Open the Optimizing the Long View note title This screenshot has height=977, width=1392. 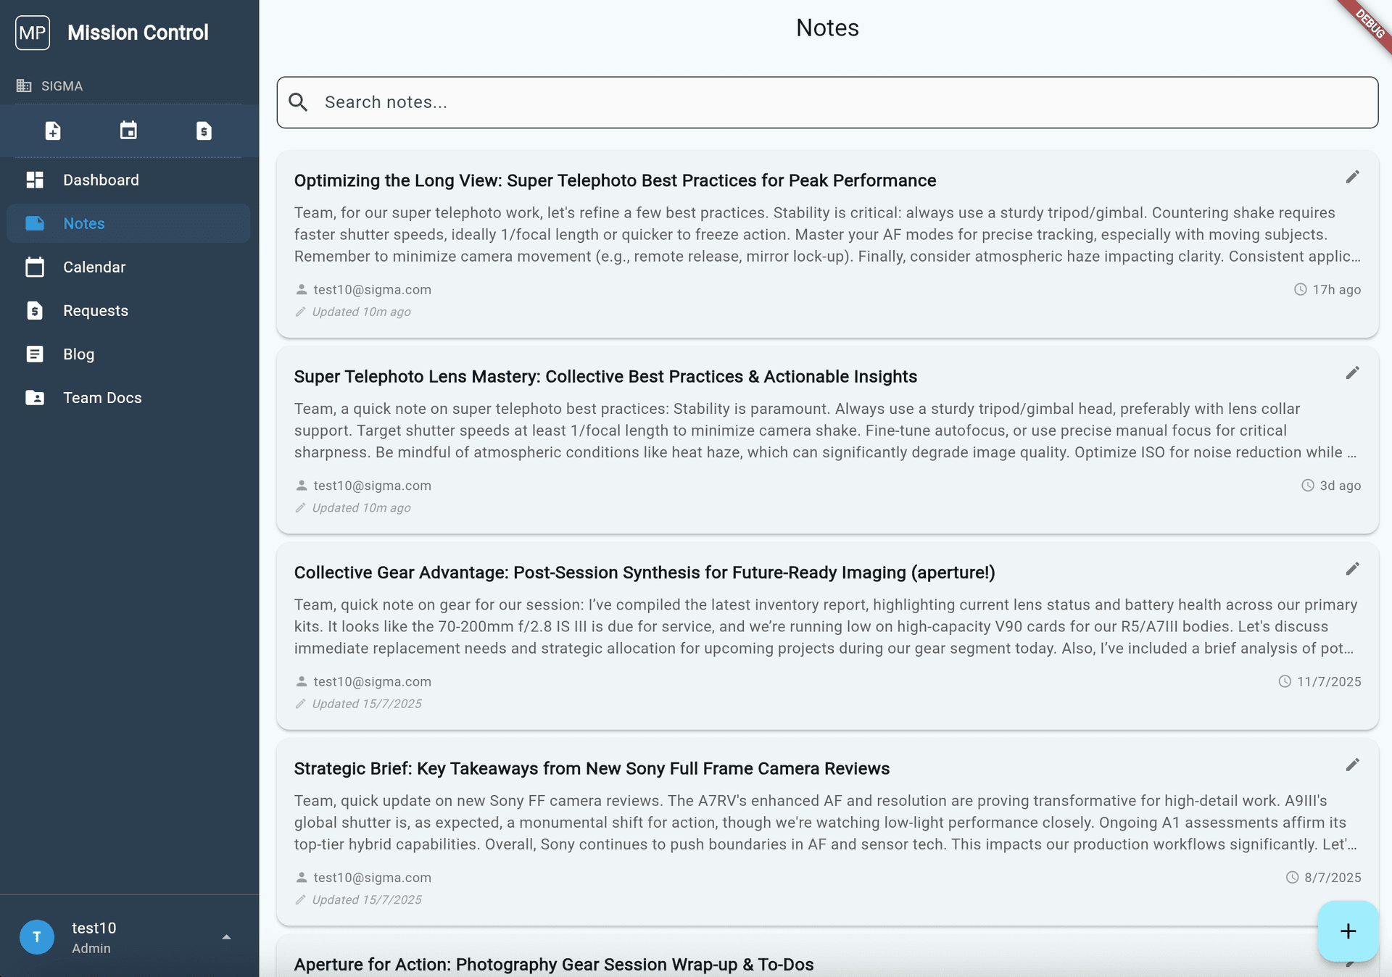615,180
